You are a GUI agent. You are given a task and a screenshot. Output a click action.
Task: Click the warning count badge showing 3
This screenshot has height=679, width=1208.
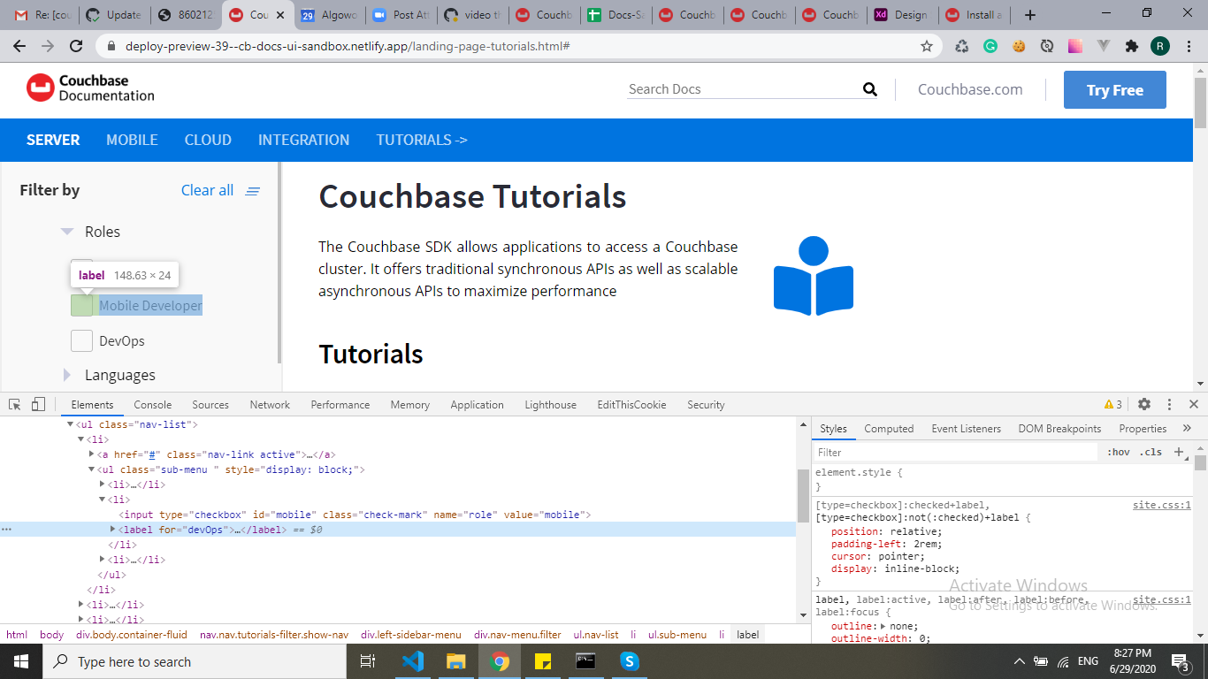pyautogui.click(x=1113, y=405)
